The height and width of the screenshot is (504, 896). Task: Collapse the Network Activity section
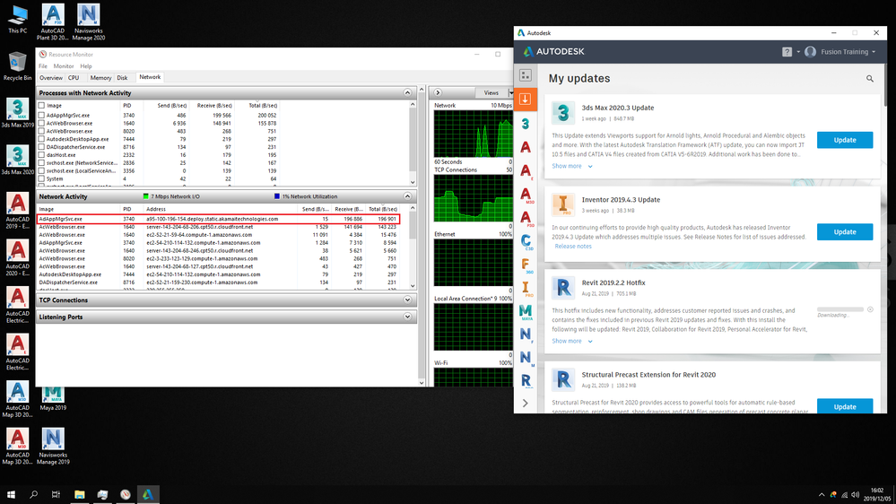pyautogui.click(x=407, y=196)
